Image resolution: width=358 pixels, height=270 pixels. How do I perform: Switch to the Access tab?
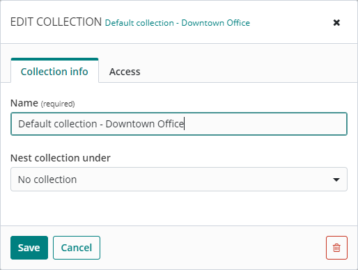(x=125, y=72)
